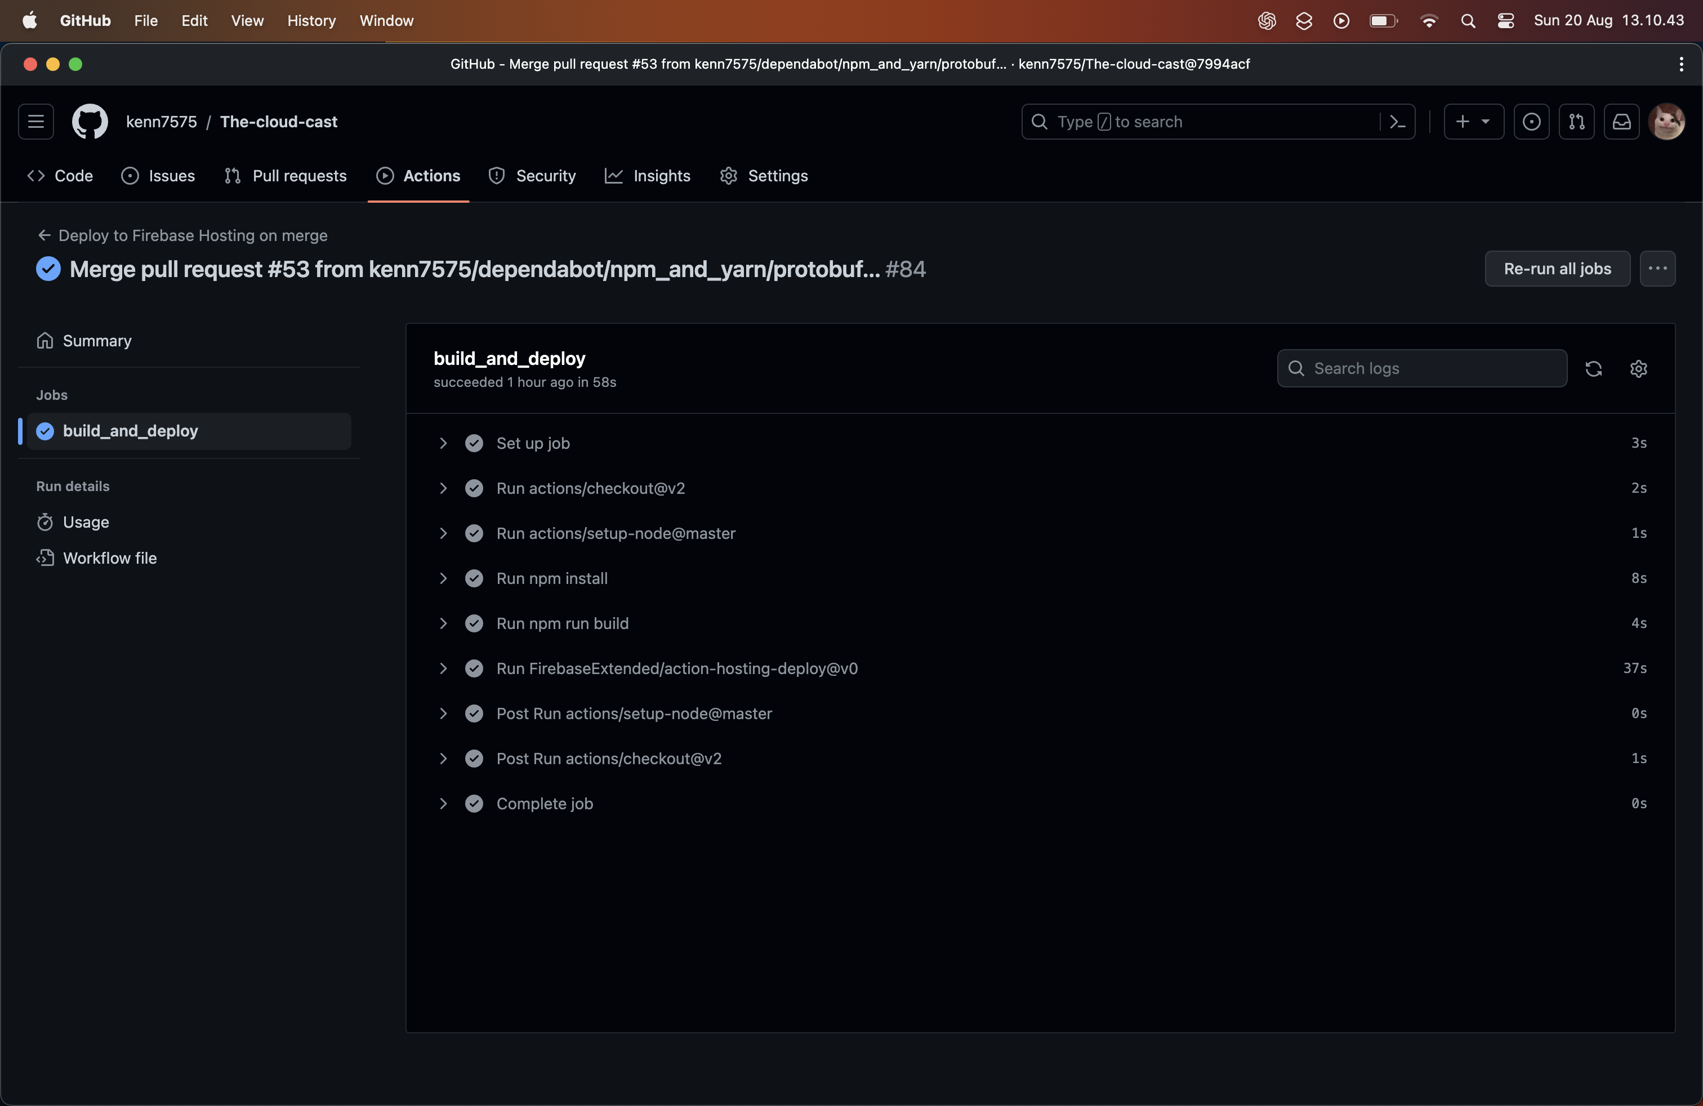Click The-cloud-cast repository link
The width and height of the screenshot is (1703, 1106).
click(278, 122)
